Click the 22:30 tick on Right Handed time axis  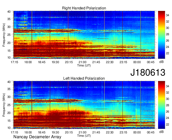pyautogui.click(x=110, y=62)
